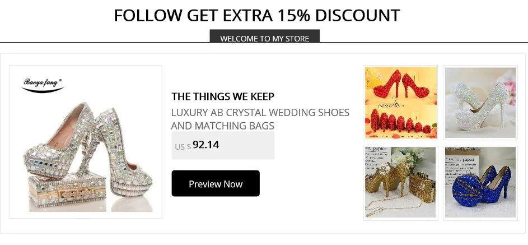528x245 pixels.
Task: Click the 92.14 price amount
Action: tap(205, 145)
